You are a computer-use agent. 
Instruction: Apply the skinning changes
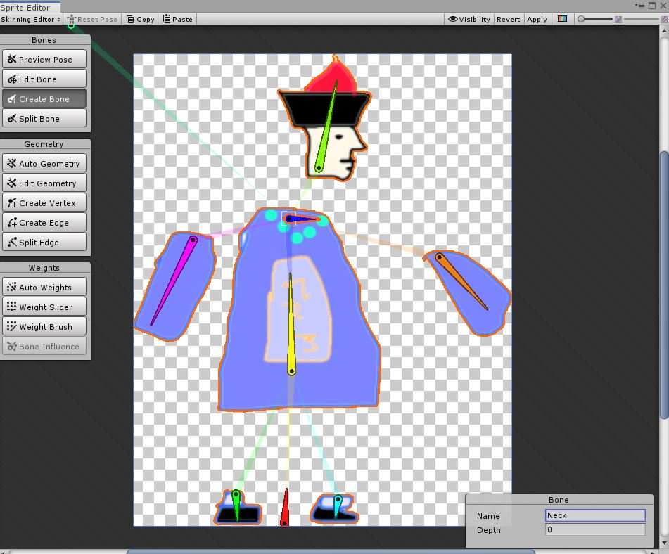(537, 19)
